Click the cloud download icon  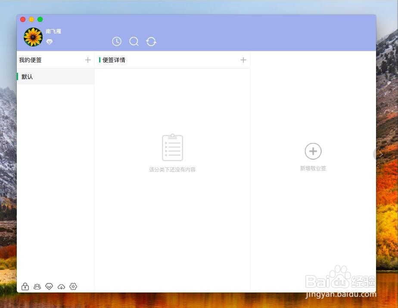click(61, 286)
